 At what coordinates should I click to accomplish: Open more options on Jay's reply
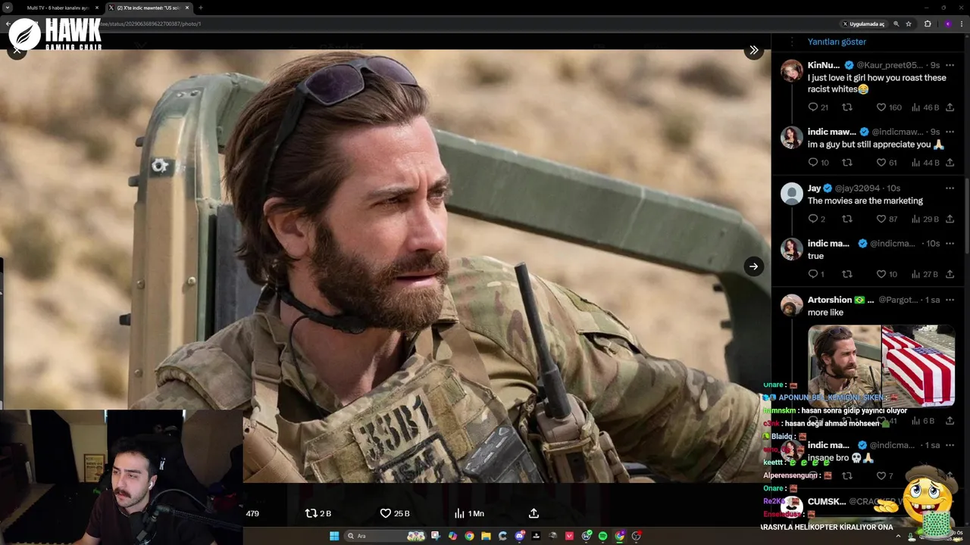pos(950,188)
